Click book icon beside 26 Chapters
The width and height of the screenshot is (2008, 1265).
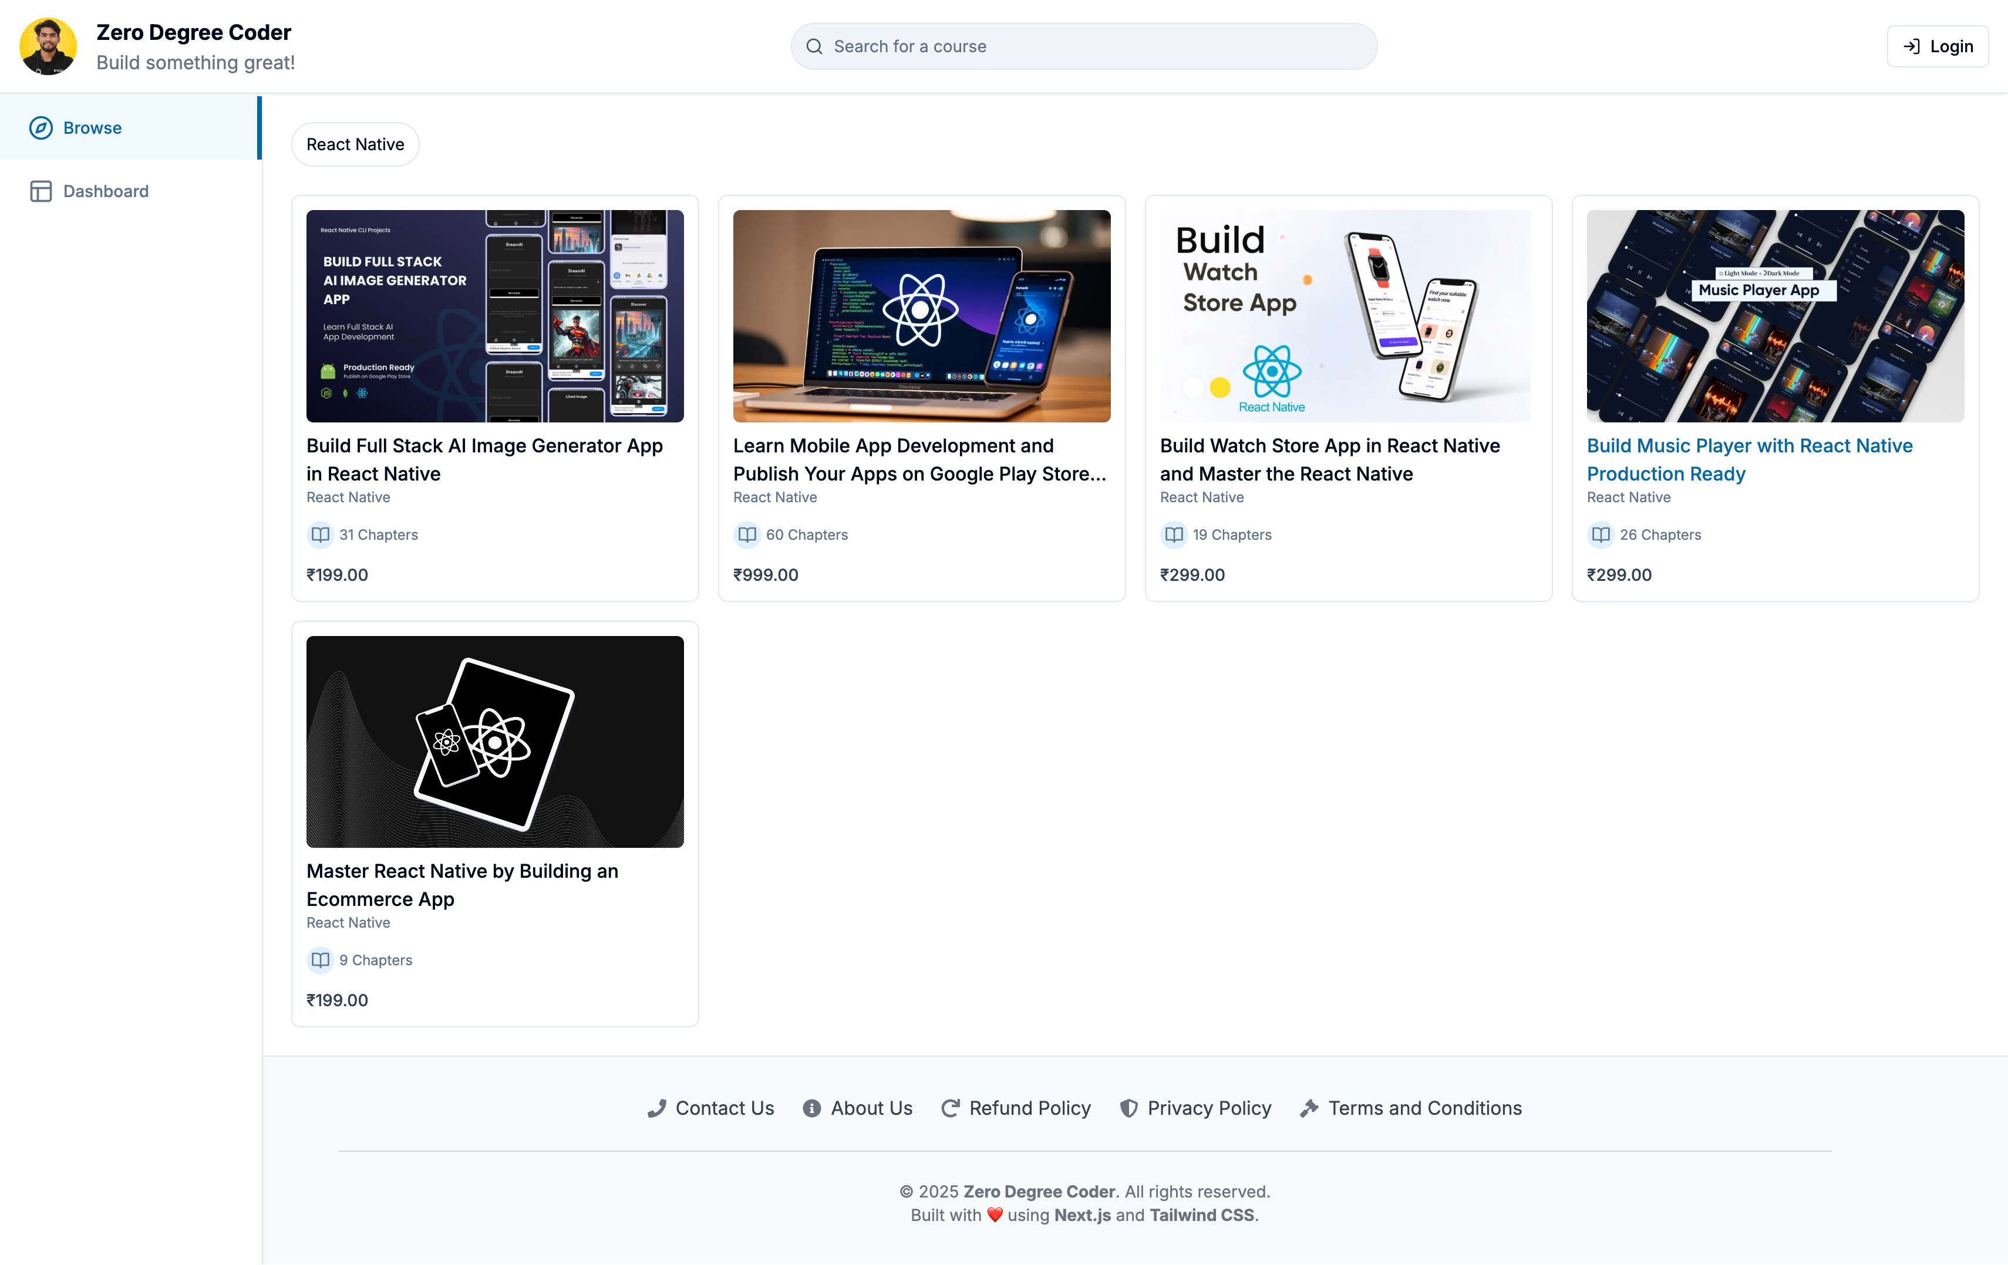click(x=1601, y=534)
